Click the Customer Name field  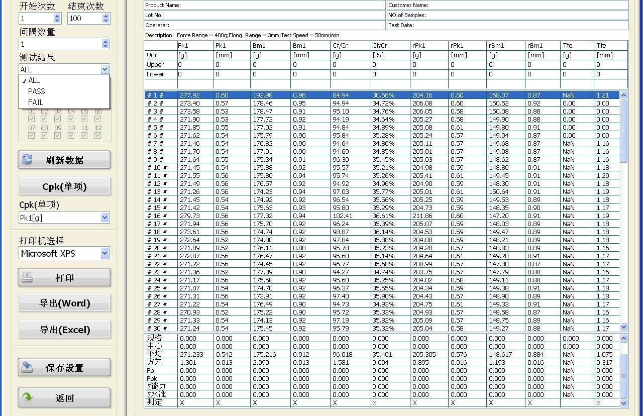[508, 5]
